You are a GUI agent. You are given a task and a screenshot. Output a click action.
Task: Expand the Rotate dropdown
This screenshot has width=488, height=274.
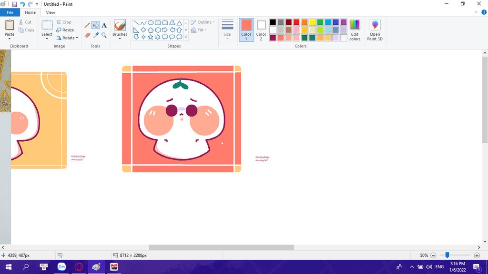[x=77, y=38]
